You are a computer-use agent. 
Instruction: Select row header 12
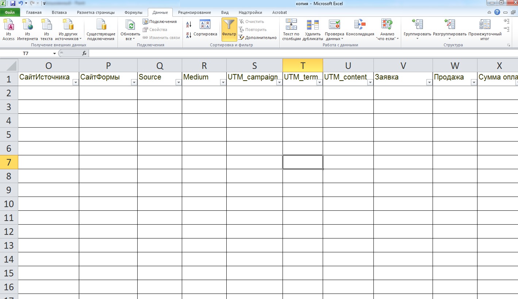pos(9,232)
